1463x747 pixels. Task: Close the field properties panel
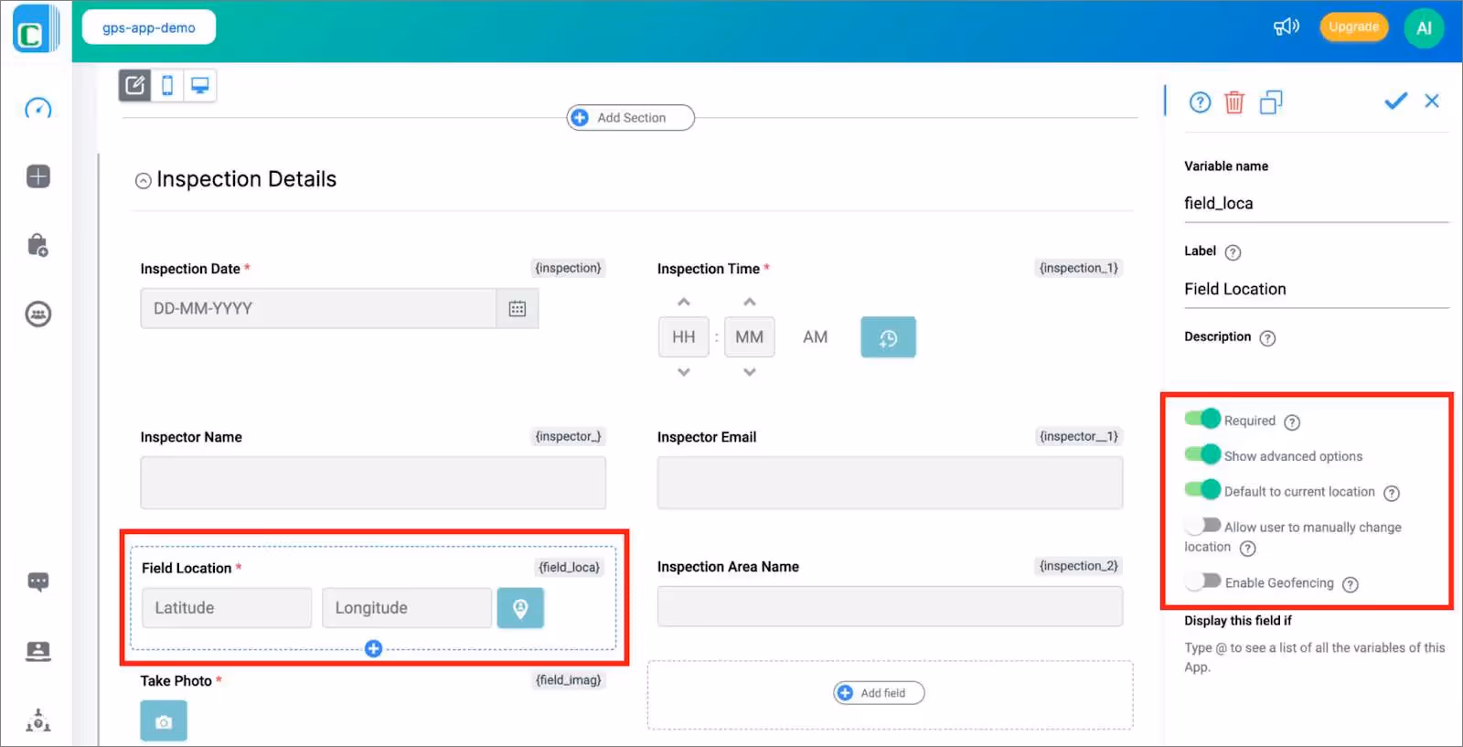pos(1432,101)
